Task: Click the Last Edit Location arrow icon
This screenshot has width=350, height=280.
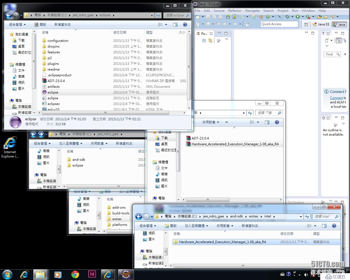Action: click(x=218, y=24)
